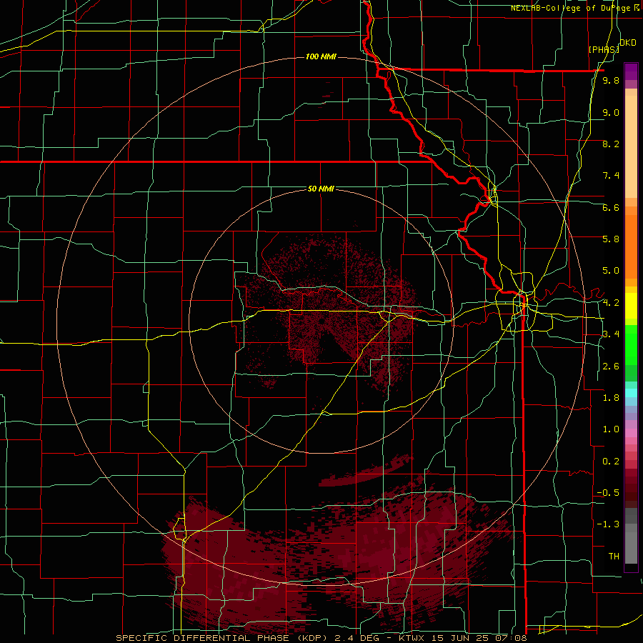The height and width of the screenshot is (643, 643).
Task: Click the 2.6 value on color scale
Action: [611, 367]
